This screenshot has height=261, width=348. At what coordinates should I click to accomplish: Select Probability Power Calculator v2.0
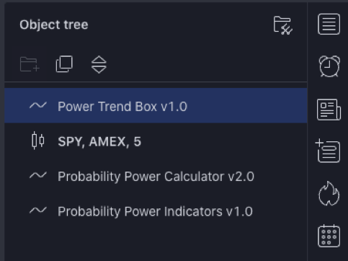tap(156, 176)
